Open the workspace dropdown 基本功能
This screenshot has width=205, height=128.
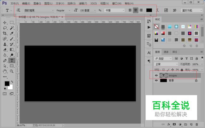pos(191,10)
